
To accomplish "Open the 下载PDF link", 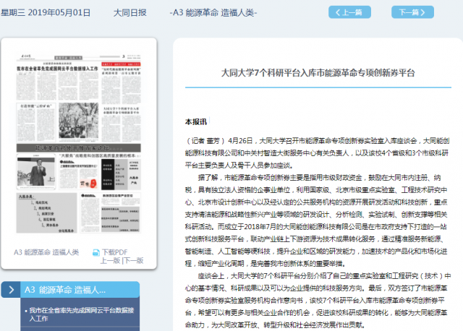I will [x=114, y=252].
